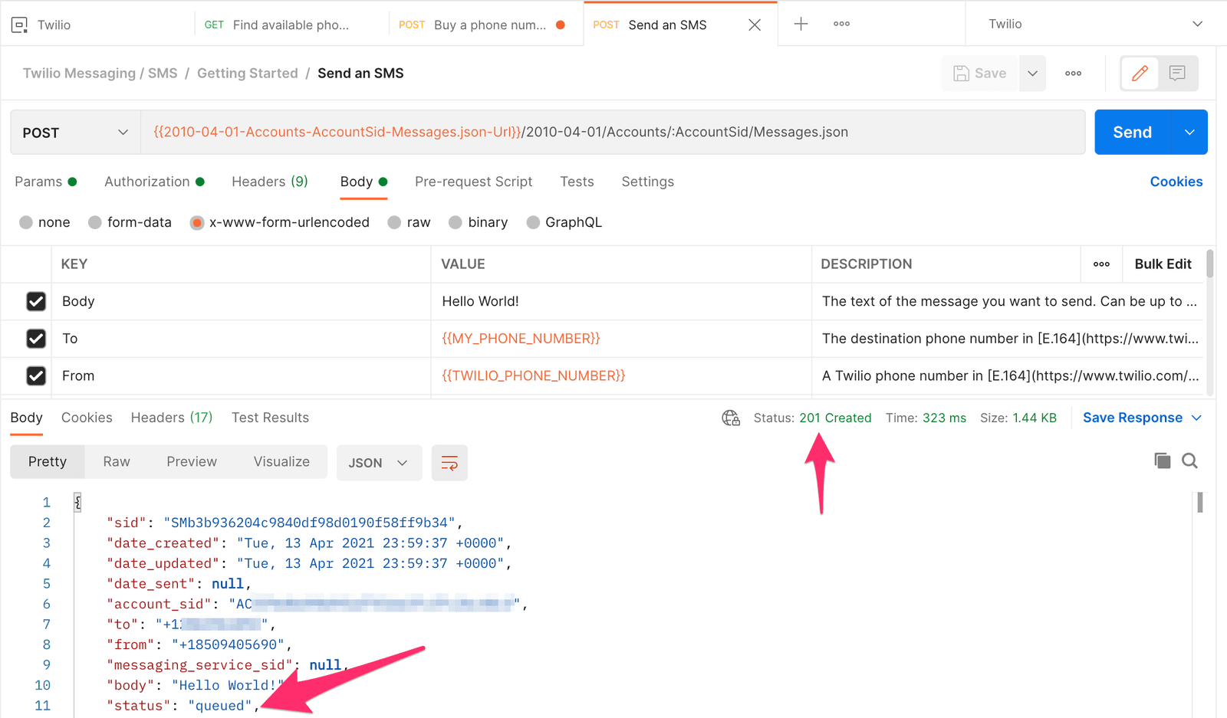1227x718 pixels.
Task: Click the network information globe icon
Action: [730, 418]
